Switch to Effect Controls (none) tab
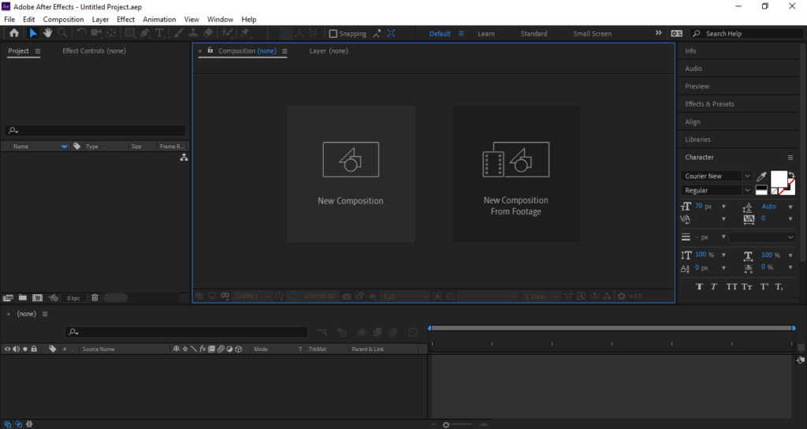This screenshot has height=429, width=807. [95, 51]
